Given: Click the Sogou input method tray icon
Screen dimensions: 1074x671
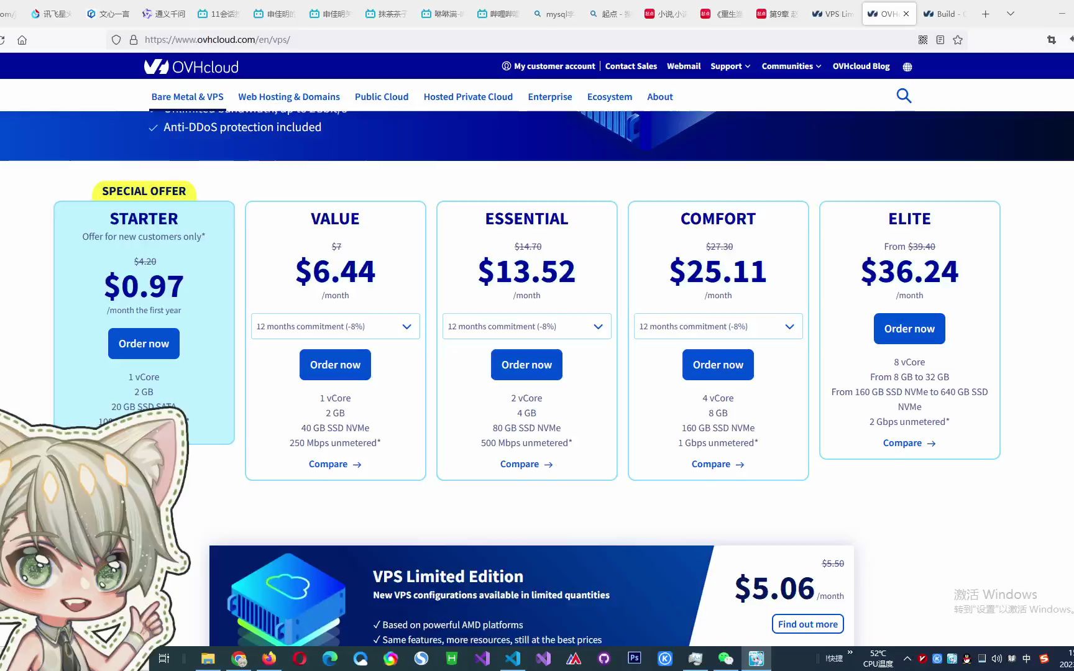Looking at the screenshot, I should tap(1044, 659).
